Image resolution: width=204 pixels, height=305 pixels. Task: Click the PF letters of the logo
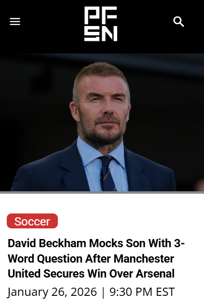point(101,15)
